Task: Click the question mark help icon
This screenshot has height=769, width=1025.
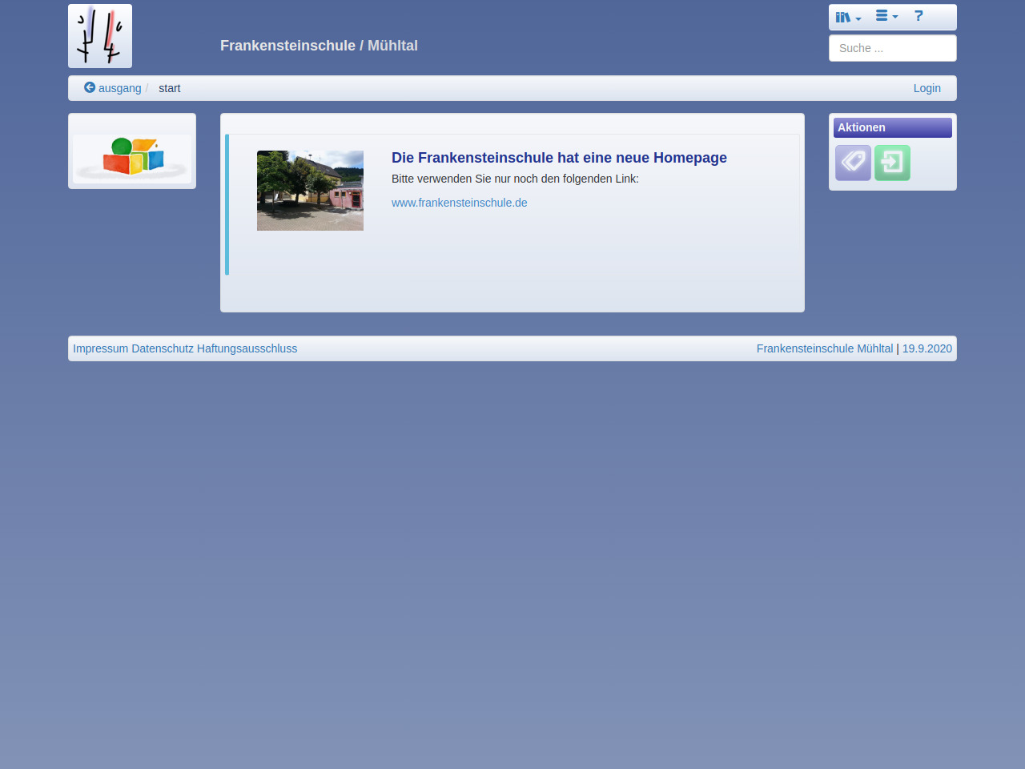Action: coord(918,16)
